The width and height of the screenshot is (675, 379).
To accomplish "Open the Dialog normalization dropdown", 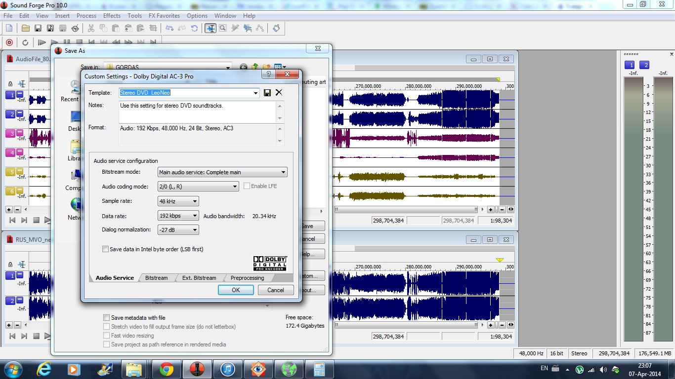I will point(178,230).
